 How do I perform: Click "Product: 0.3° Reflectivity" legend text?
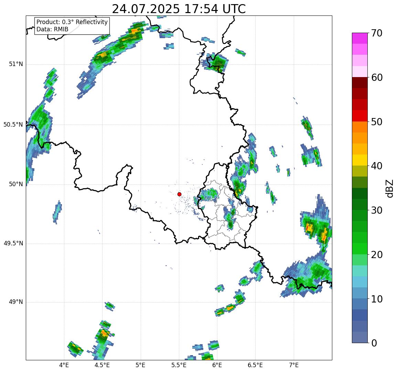coord(72,22)
